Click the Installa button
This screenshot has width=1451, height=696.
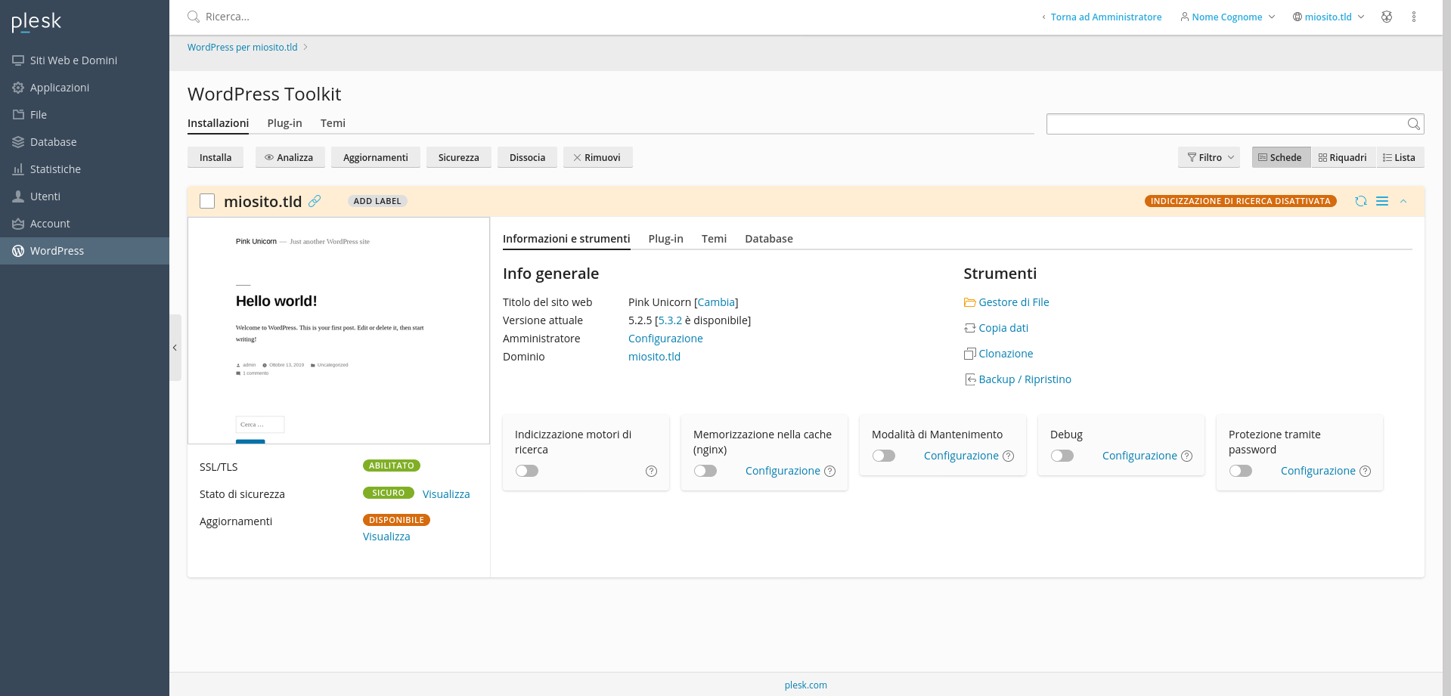(215, 157)
